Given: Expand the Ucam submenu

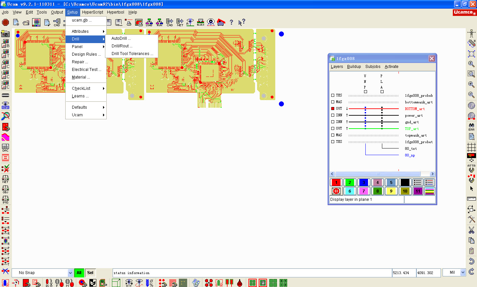Looking at the screenshot, I should tap(86, 115).
